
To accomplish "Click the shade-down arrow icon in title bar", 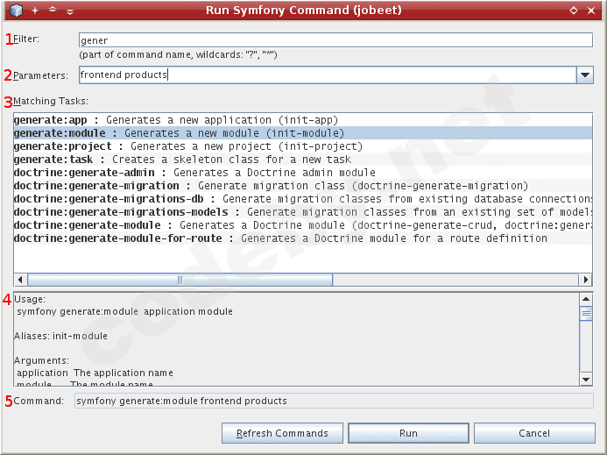I will point(69,11).
